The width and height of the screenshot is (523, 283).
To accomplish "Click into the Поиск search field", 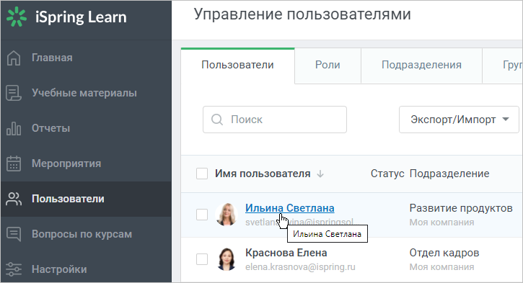I will [275, 120].
